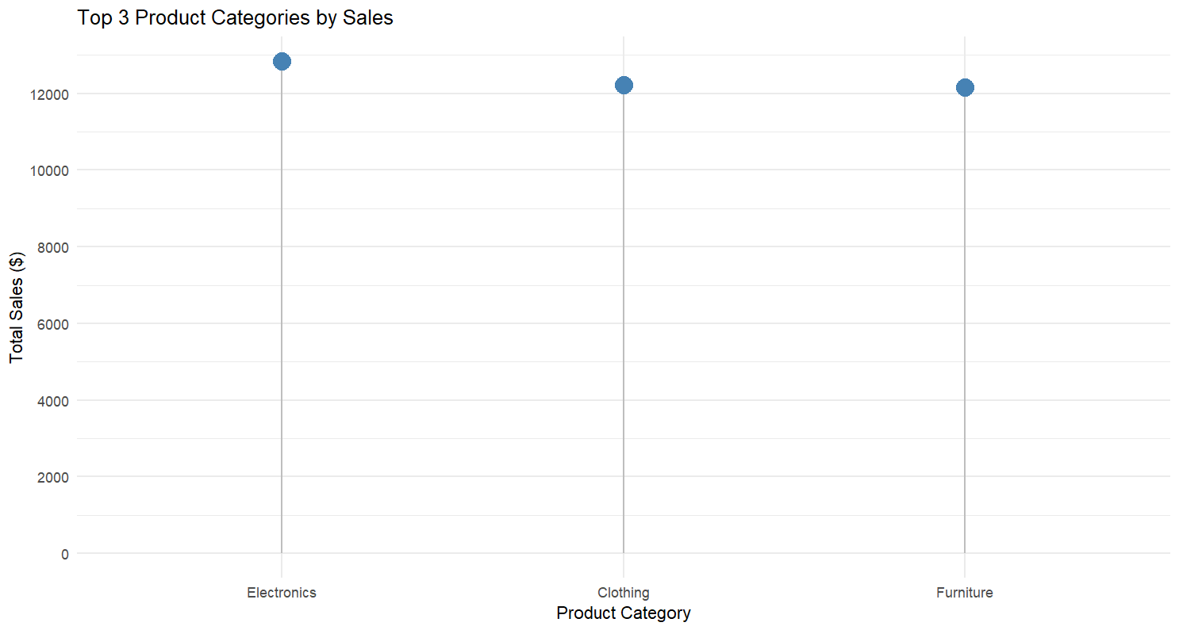
Task: Click the 8000 y-axis tick label
Action: (x=54, y=247)
